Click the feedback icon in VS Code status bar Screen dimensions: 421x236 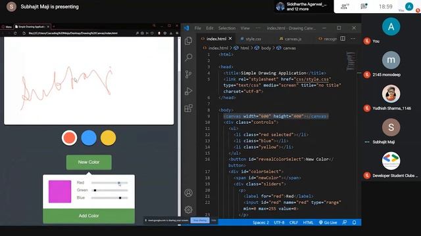pyautogui.click(x=345, y=222)
